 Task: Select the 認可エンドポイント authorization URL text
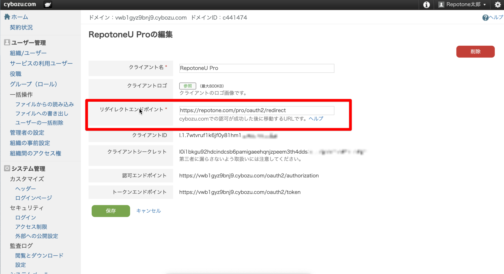(x=249, y=176)
